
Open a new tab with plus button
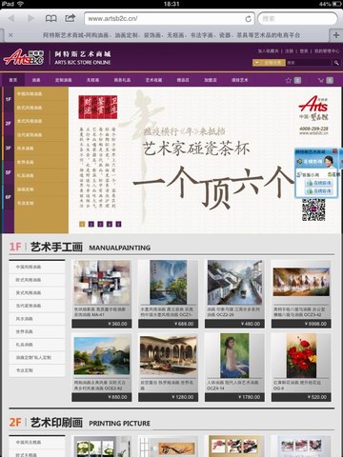click(336, 35)
